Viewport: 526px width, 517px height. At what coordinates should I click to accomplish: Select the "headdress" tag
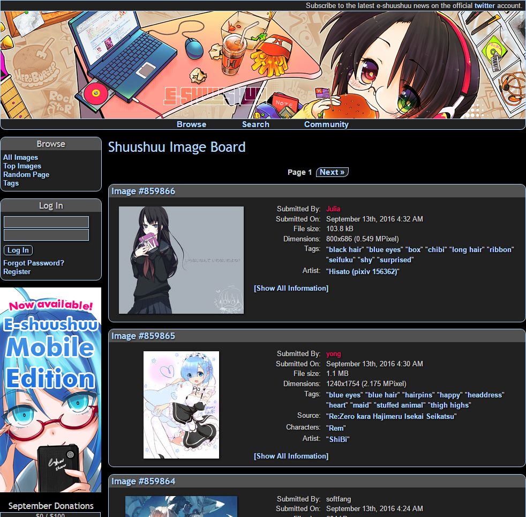[x=485, y=395]
